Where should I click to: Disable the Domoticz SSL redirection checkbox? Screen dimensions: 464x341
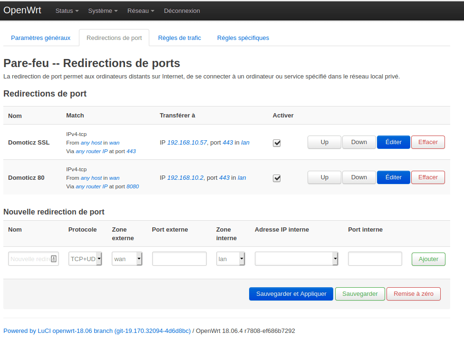point(277,143)
